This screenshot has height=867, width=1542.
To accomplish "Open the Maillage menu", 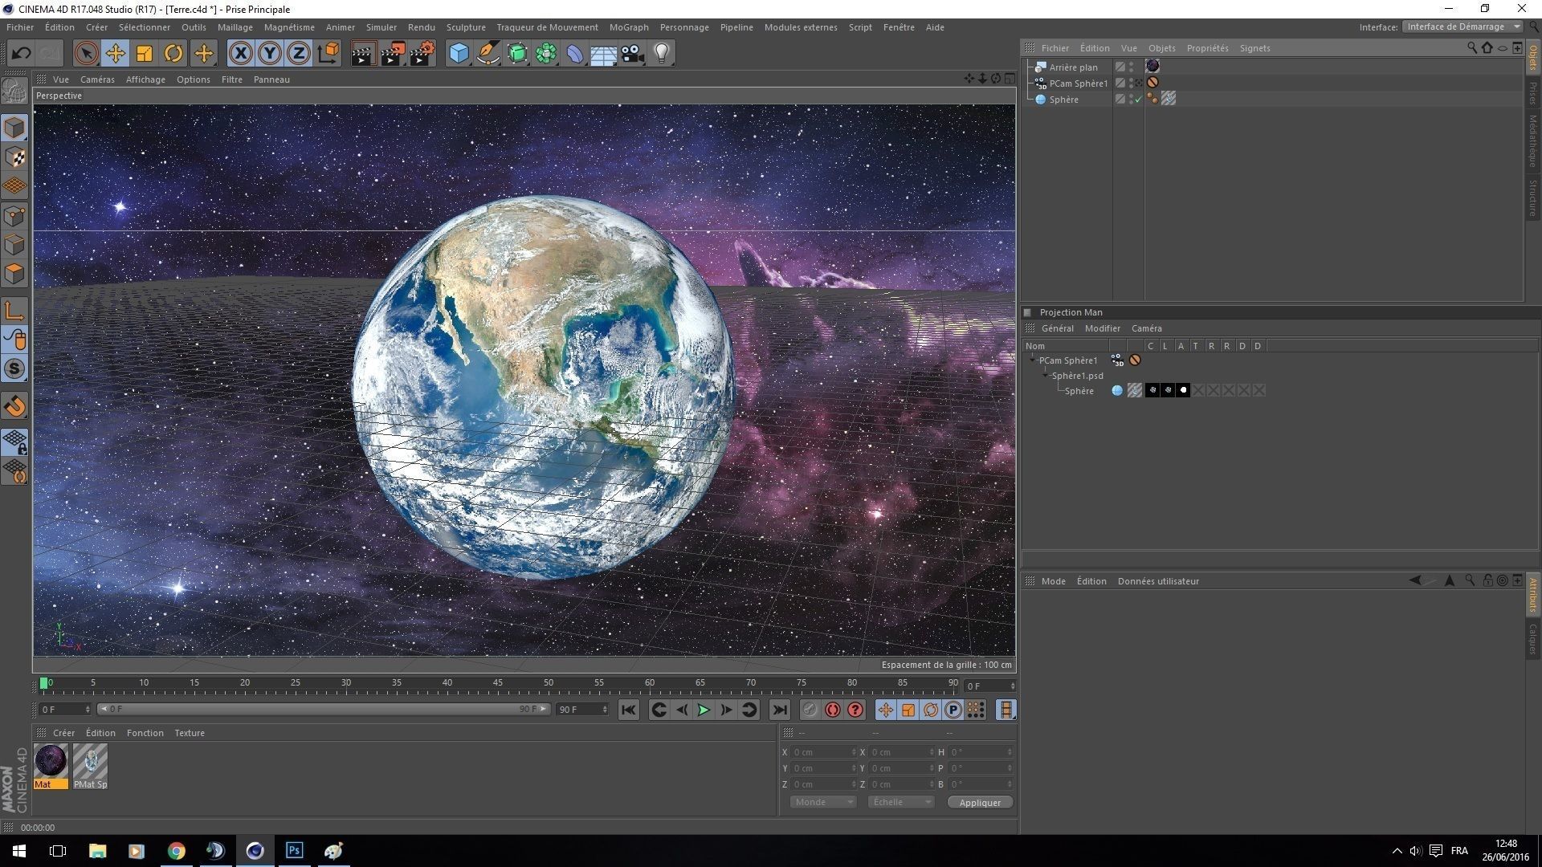I will [x=235, y=27].
